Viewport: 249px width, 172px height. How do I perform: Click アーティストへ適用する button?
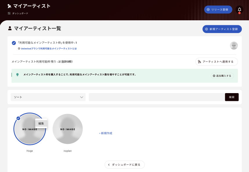(x=217, y=62)
